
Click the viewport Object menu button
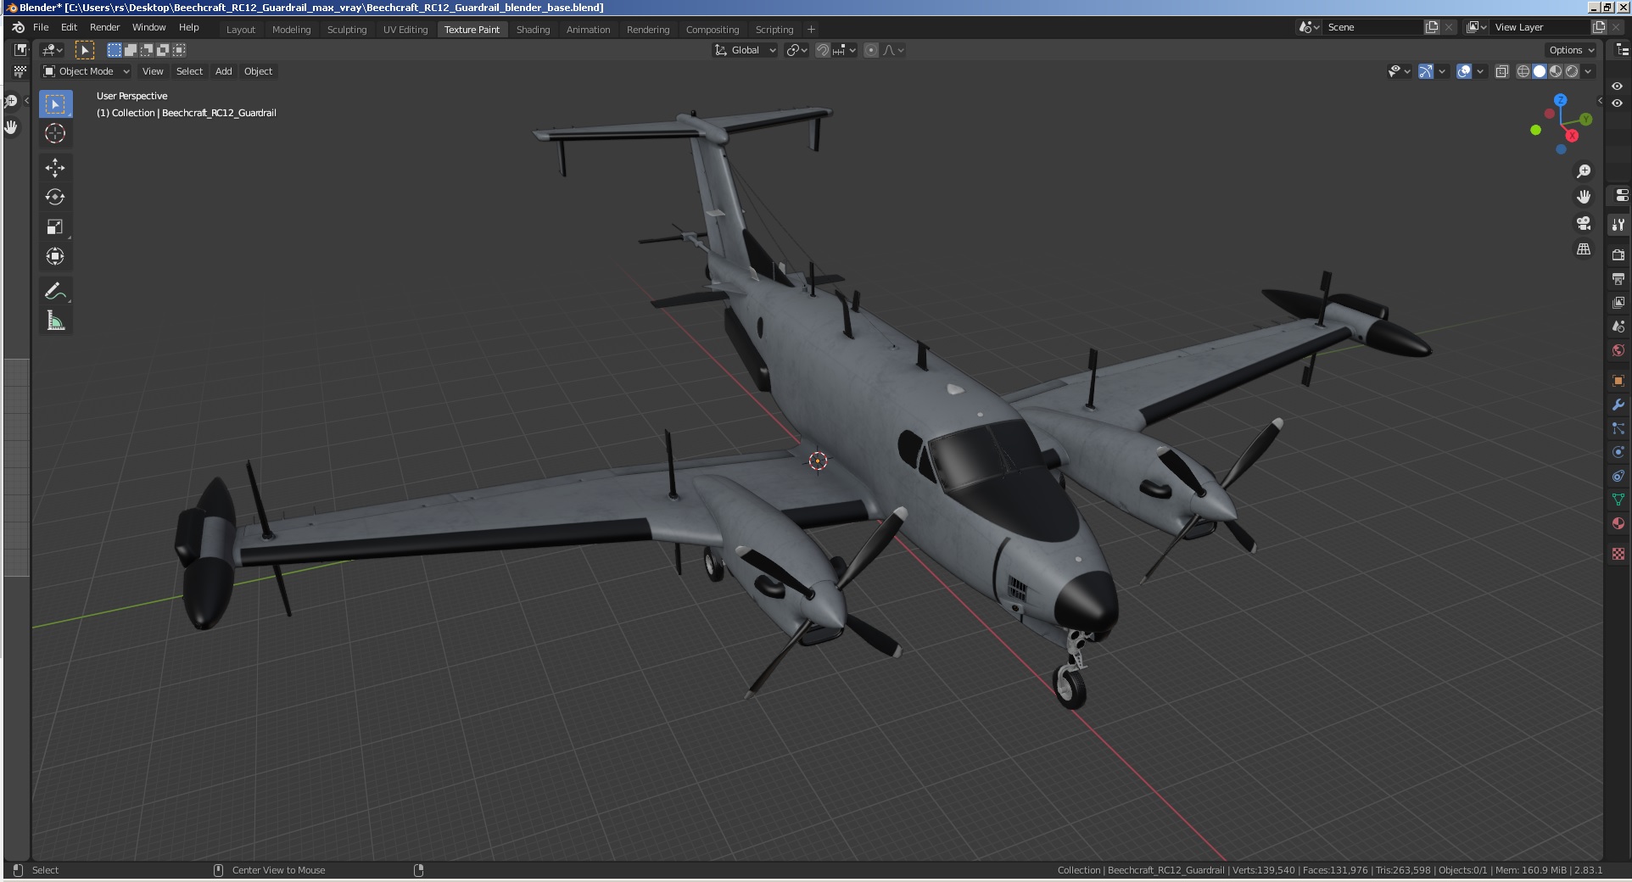(258, 71)
